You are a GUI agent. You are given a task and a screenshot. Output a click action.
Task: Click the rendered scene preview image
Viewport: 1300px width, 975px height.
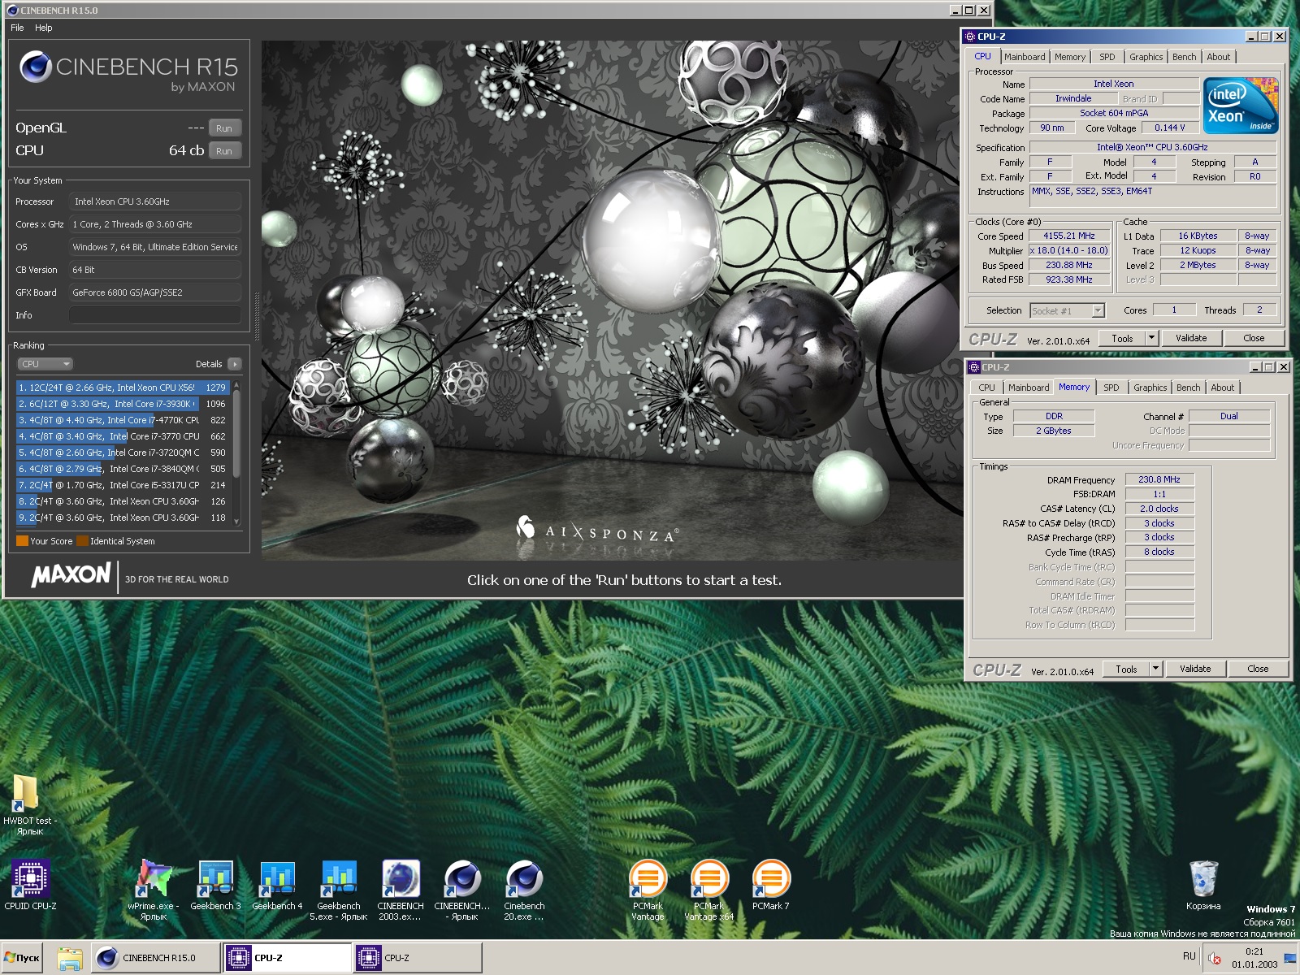(x=612, y=301)
